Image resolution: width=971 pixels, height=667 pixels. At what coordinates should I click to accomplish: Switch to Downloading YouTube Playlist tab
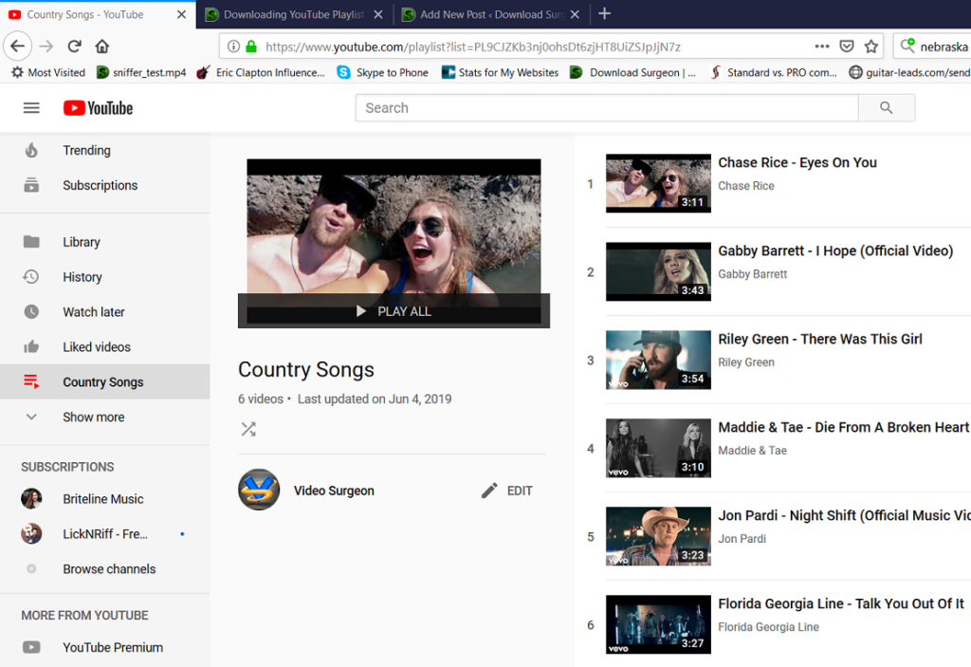(294, 14)
